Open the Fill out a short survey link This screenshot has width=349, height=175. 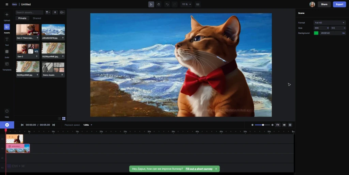pos(199,169)
